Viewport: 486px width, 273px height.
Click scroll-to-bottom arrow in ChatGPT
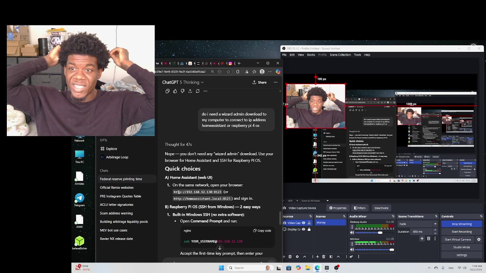(219, 248)
